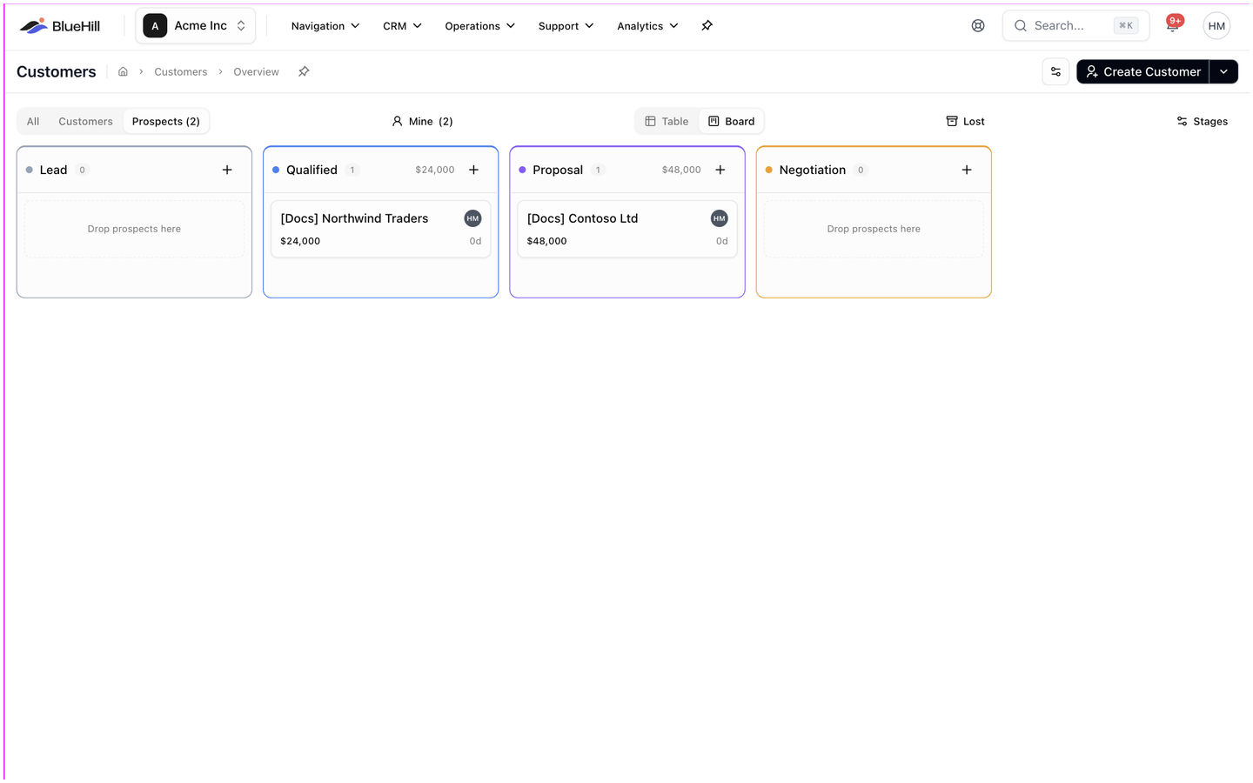Open the Overview breadcrumb link
1253x783 pixels.
click(x=256, y=72)
